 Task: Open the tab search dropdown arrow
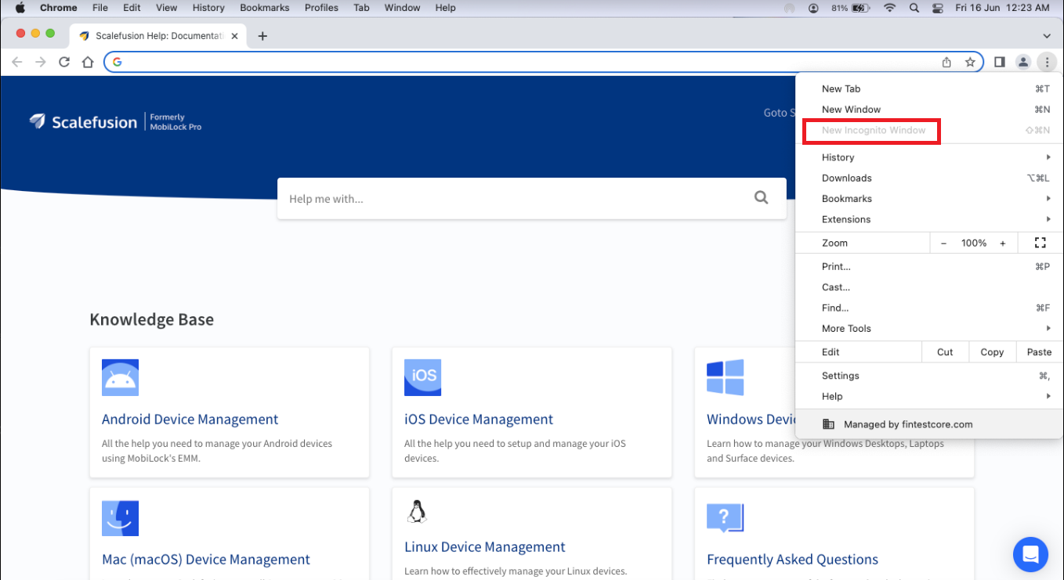(x=1047, y=36)
